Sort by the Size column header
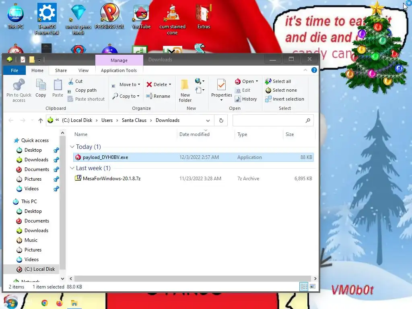 coord(290,134)
